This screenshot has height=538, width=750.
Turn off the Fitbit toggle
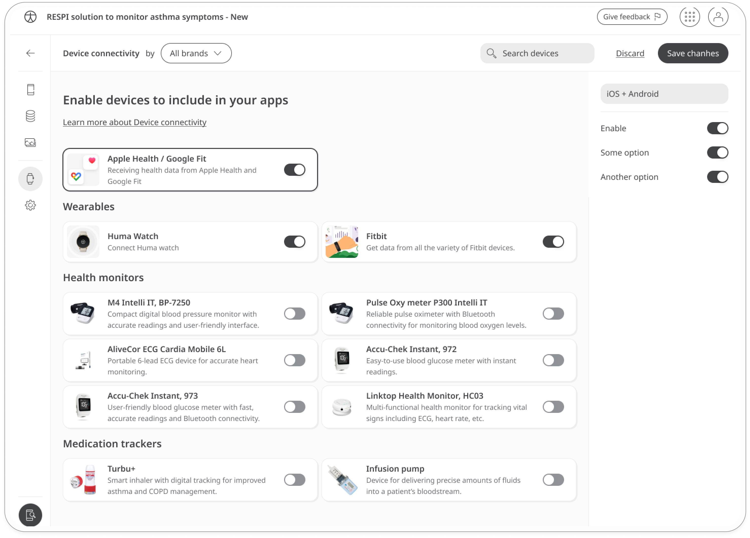point(553,241)
